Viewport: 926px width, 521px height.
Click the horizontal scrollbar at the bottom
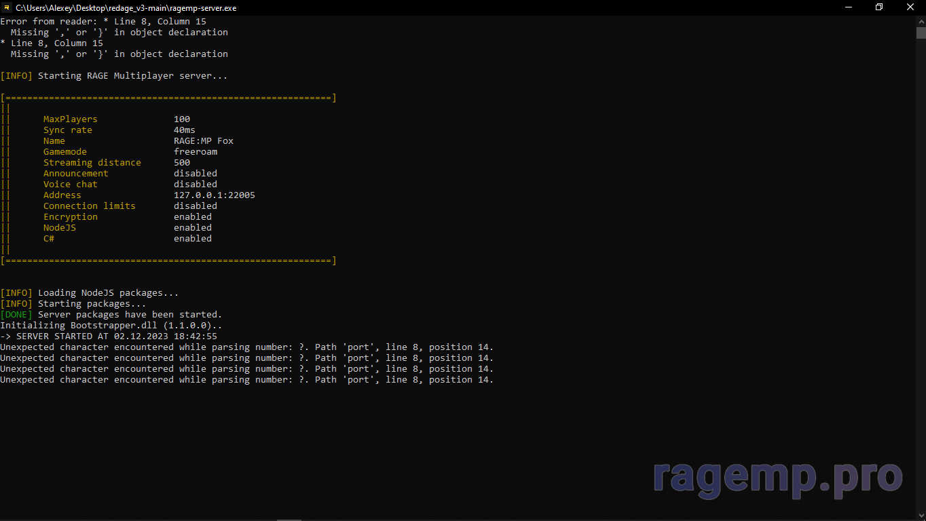click(x=289, y=518)
